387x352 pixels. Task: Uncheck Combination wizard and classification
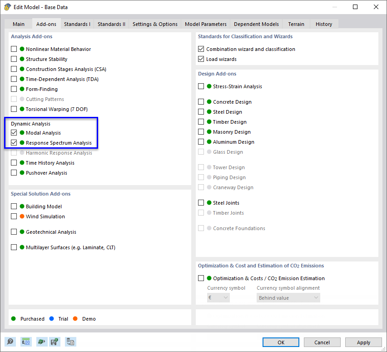[201, 49]
